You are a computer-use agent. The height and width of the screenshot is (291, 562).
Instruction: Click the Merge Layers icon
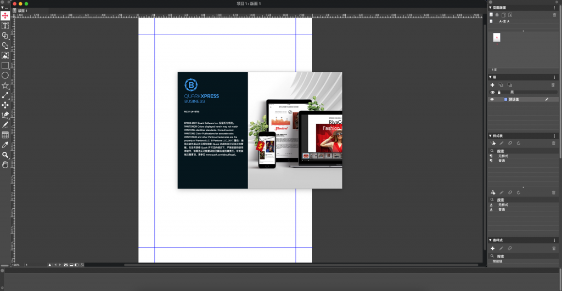510,85
